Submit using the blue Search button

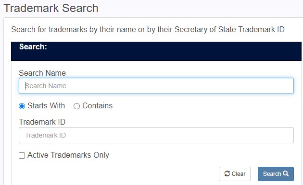(276, 174)
